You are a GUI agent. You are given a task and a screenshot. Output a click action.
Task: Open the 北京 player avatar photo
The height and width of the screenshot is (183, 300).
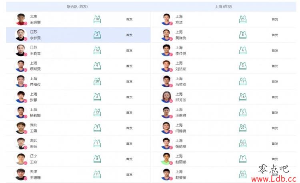point(21,19)
